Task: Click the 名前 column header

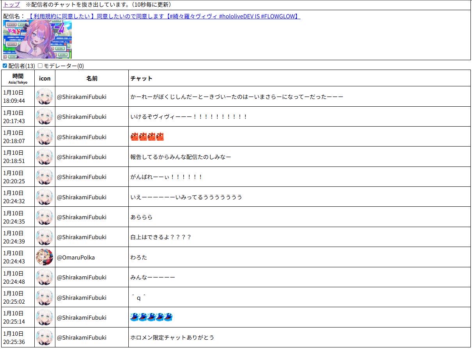Action: (92, 79)
